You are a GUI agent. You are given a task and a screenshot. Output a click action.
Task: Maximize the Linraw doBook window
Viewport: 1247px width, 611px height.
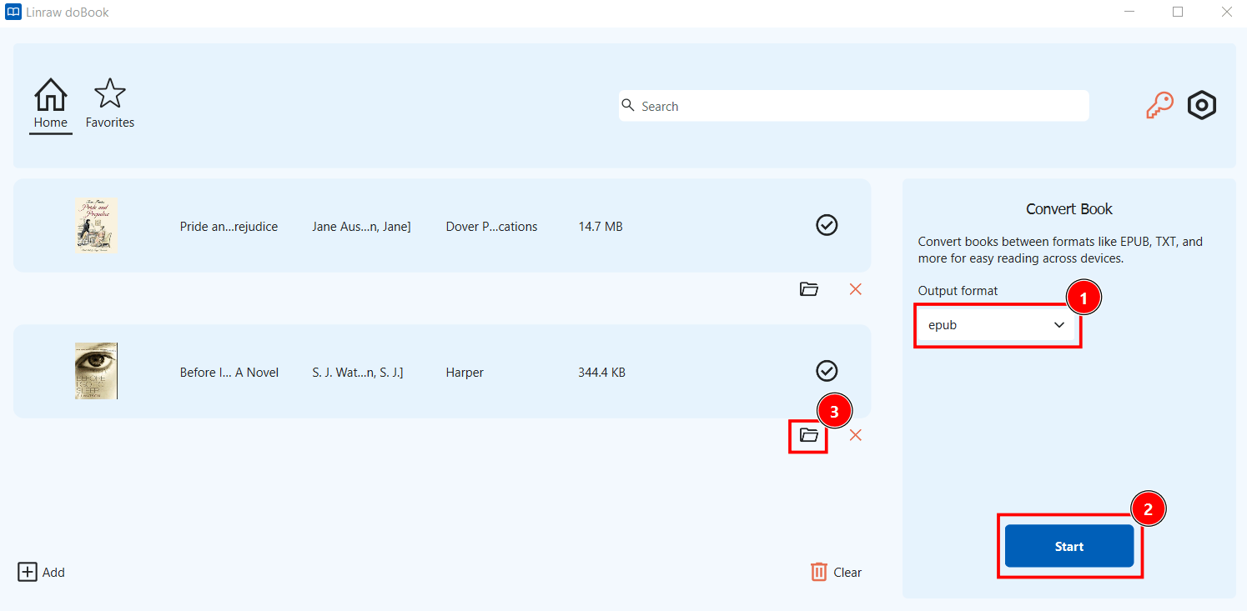[x=1178, y=13]
